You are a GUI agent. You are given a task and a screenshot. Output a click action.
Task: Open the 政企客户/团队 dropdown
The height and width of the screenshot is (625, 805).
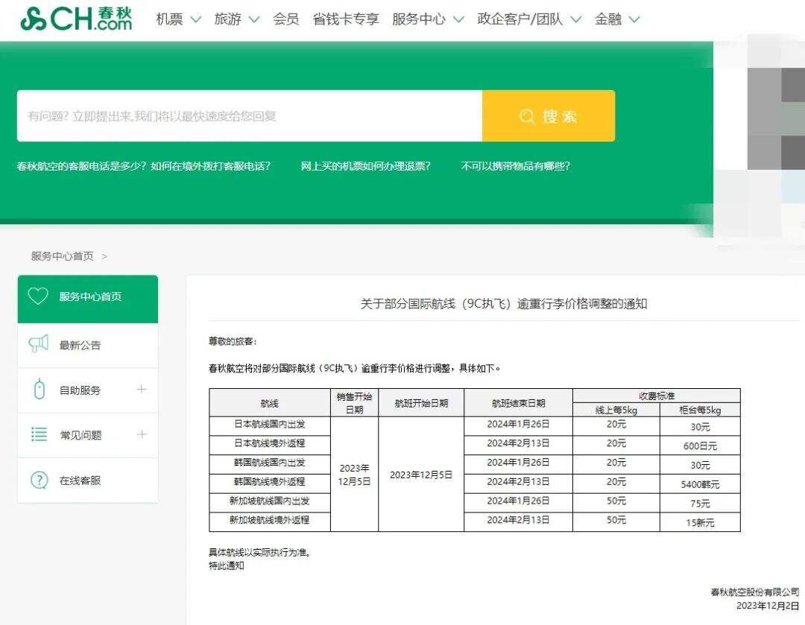click(528, 19)
